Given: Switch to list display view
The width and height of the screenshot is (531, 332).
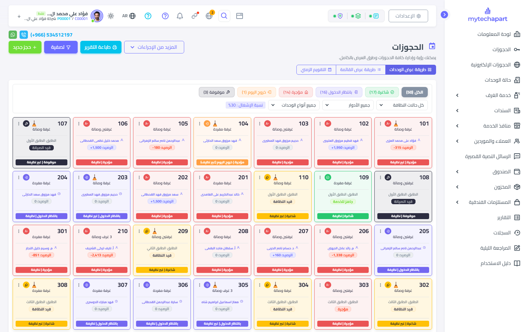Looking at the screenshot, I should pos(360,70).
